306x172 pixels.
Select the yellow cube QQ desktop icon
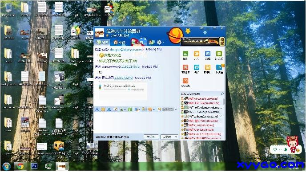(x=59, y=149)
